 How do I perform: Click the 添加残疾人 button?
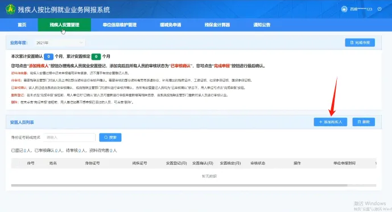pos(330,122)
